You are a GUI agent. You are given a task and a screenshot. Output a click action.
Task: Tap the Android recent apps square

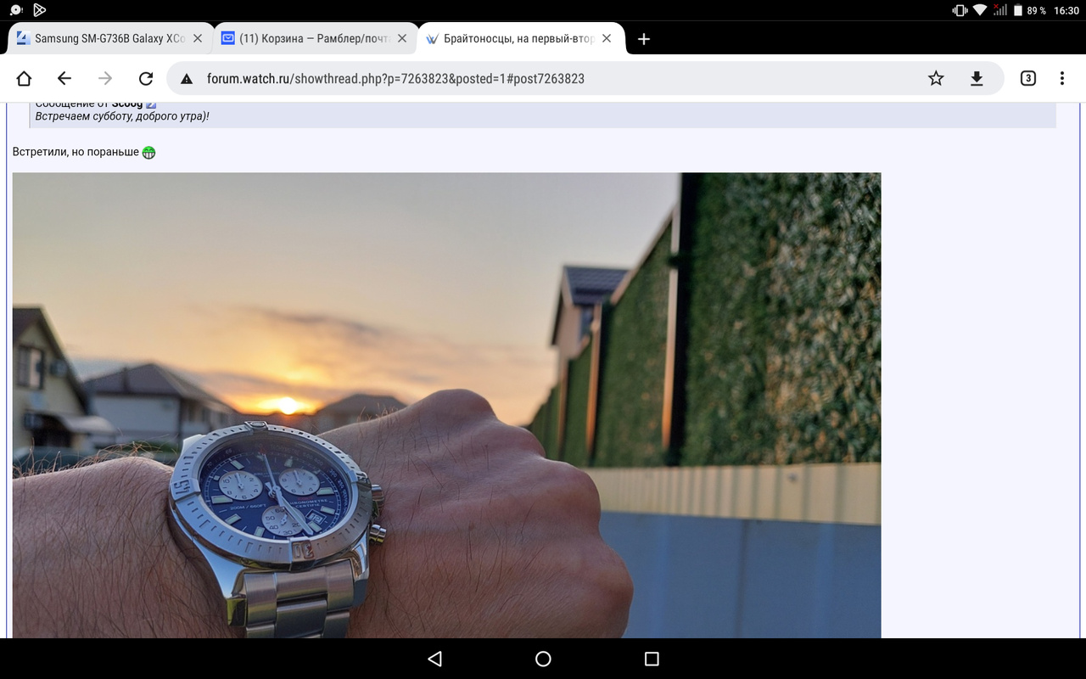click(x=652, y=659)
